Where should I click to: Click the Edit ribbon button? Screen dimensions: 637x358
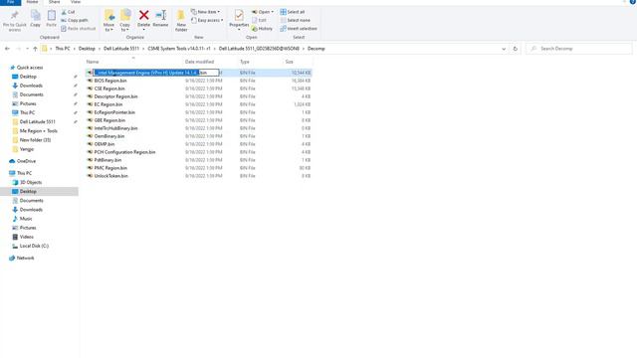point(259,20)
